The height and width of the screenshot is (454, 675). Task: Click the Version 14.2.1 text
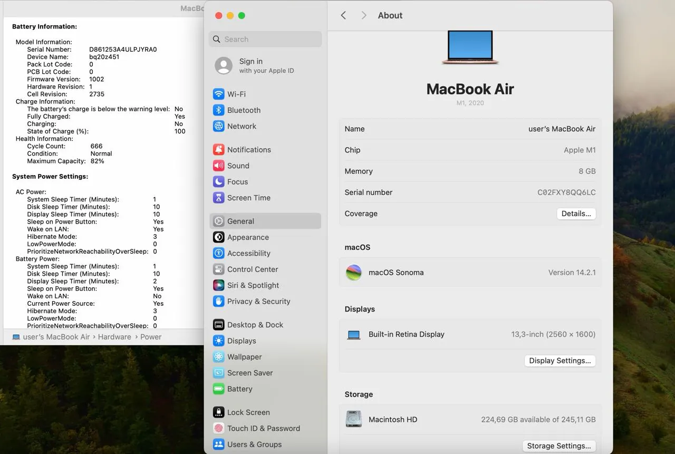[x=572, y=273]
